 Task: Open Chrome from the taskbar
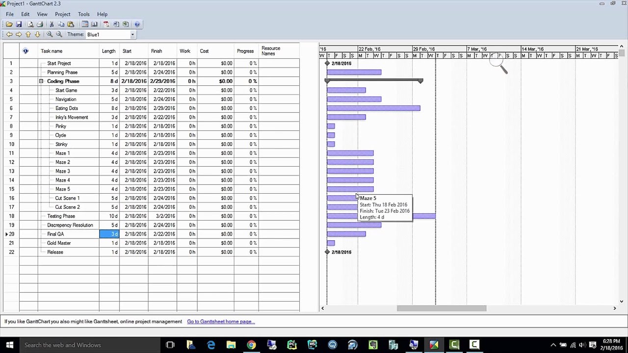tap(251, 345)
